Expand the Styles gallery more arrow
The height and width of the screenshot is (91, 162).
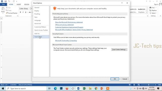pyautogui.click(x=147, y=13)
